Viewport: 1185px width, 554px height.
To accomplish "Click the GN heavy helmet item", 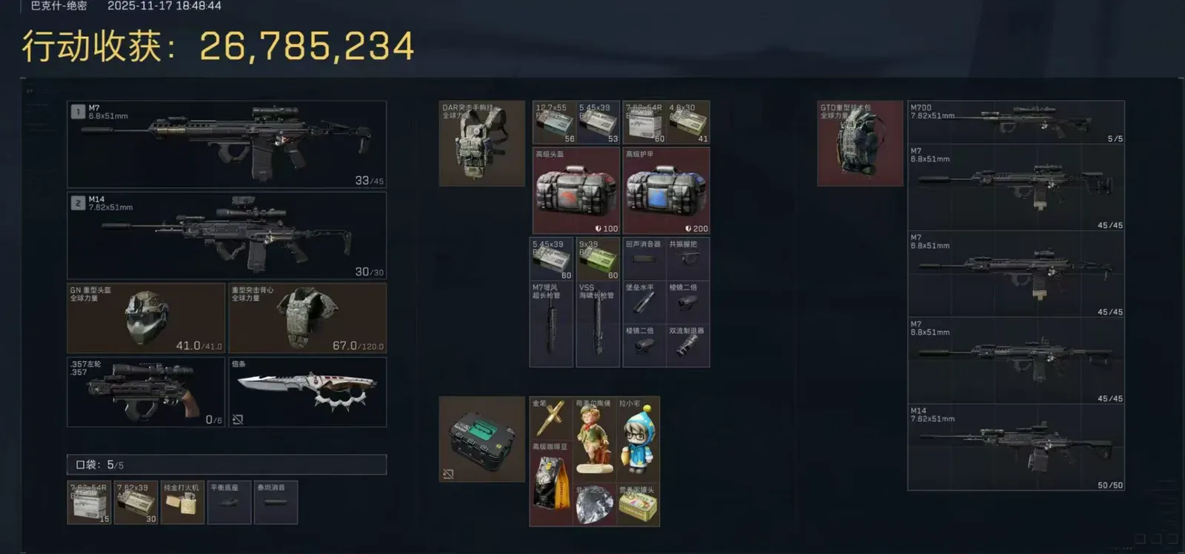I will coord(146,318).
